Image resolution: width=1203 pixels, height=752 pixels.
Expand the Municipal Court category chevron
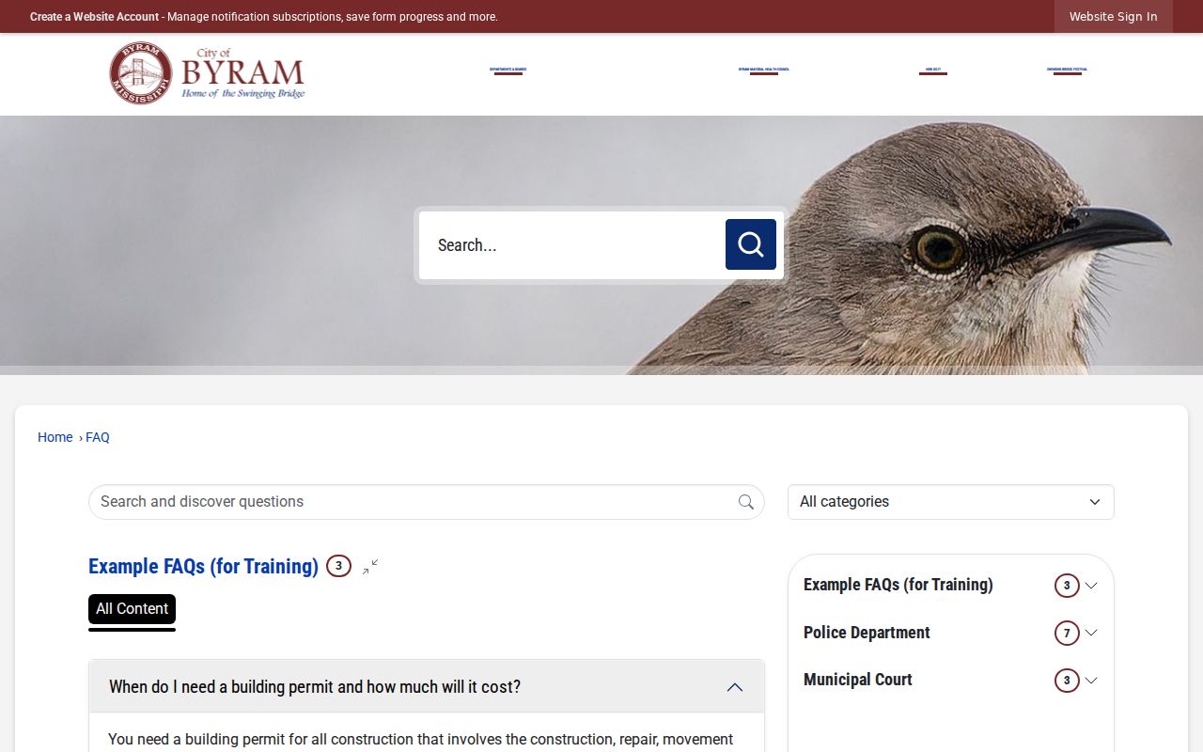pyautogui.click(x=1091, y=680)
